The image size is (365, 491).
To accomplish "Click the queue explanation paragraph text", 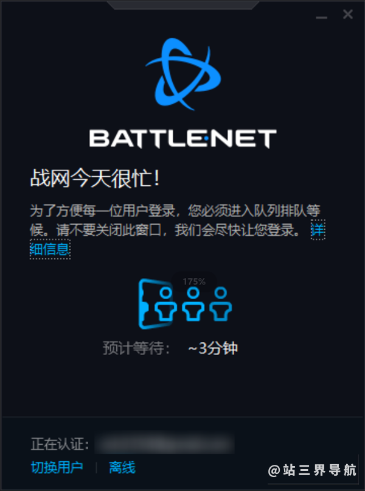I will tap(175, 221).
